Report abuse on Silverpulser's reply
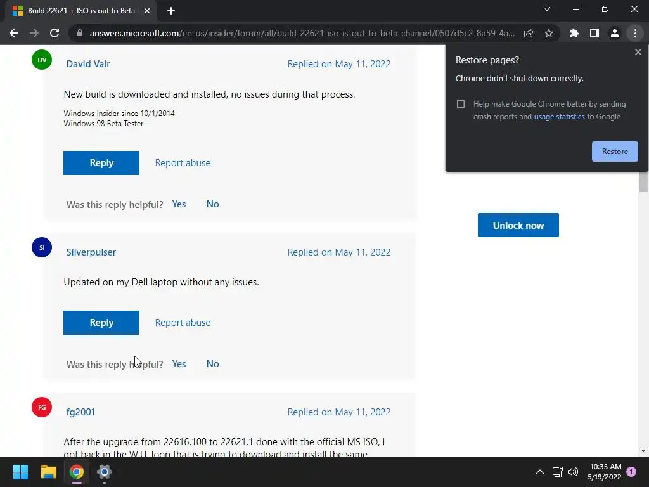 (x=183, y=323)
